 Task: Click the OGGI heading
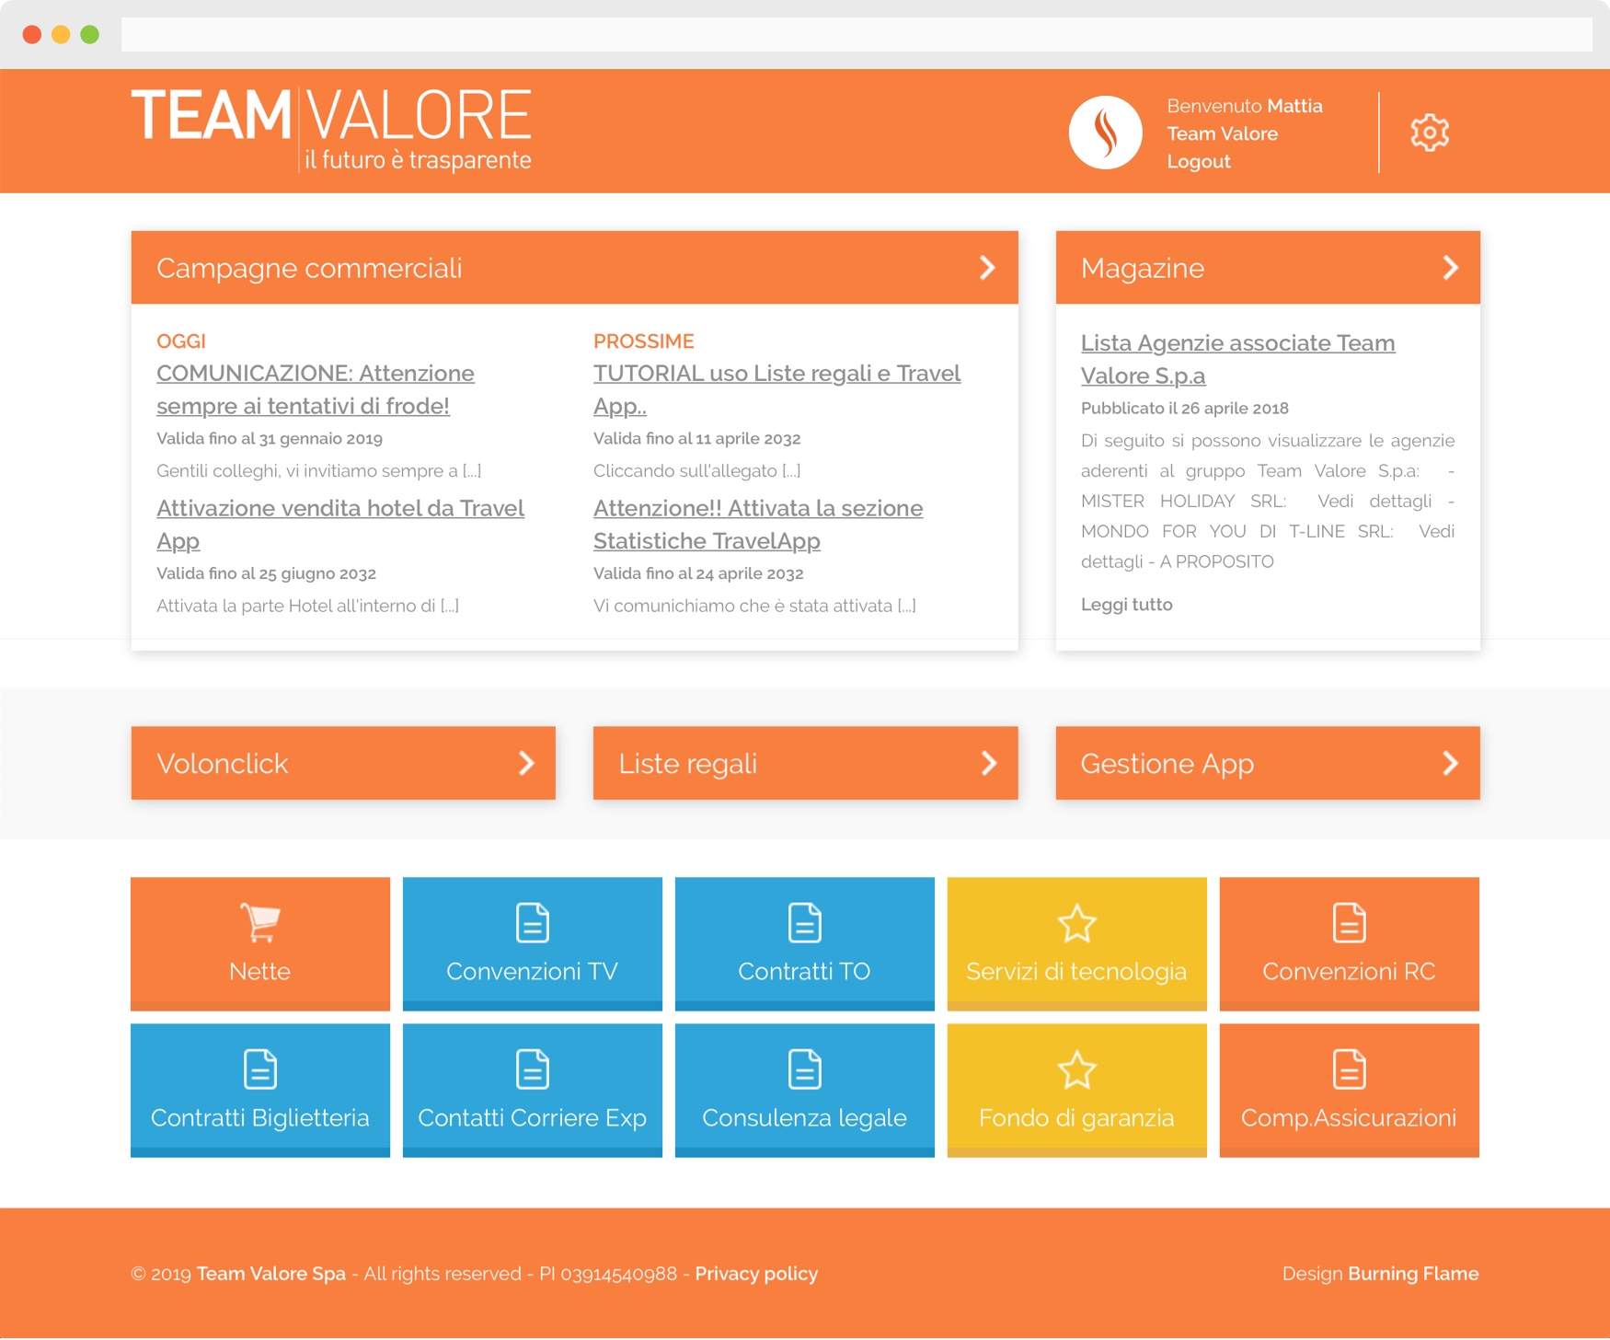181,341
